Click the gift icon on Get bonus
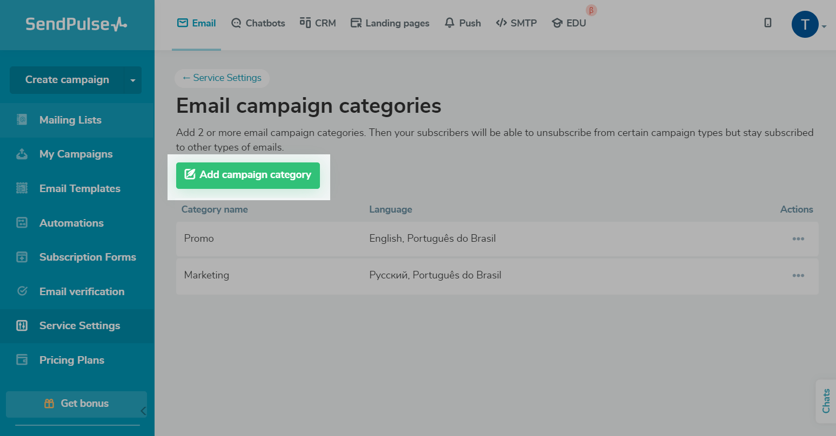This screenshot has width=836, height=436. (49, 404)
